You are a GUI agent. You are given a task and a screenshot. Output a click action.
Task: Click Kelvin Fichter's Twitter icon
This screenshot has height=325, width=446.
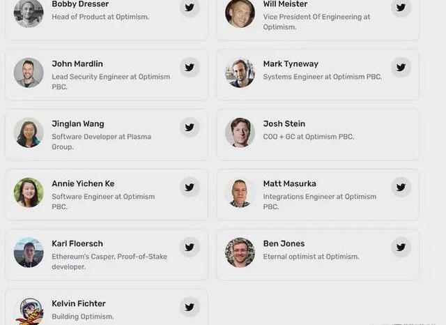tap(189, 307)
